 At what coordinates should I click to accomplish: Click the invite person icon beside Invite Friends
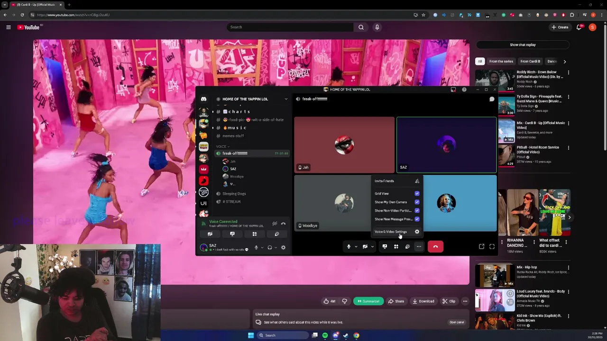[417, 181]
